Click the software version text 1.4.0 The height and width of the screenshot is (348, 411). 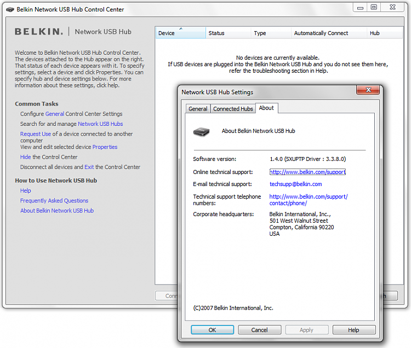click(308, 159)
